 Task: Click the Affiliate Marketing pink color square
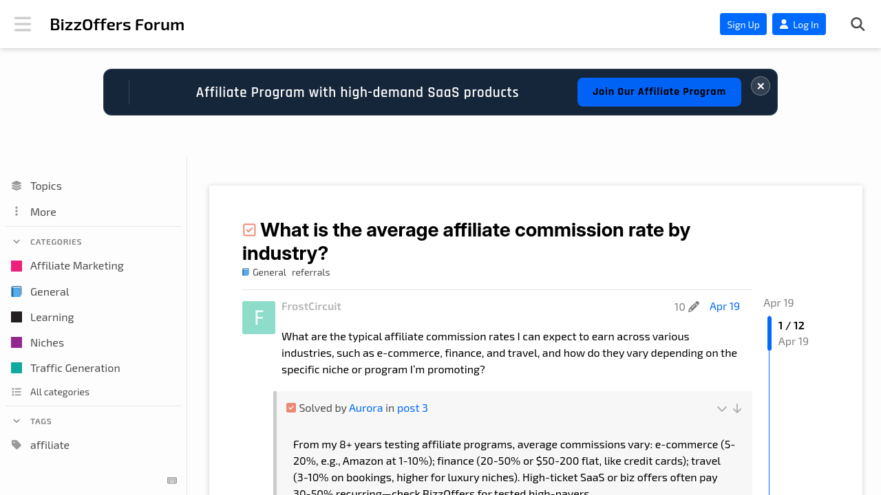click(x=17, y=266)
